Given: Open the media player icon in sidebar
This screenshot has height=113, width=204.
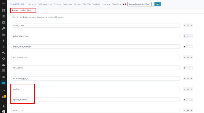Looking at the screenshot, I should click(4, 28).
